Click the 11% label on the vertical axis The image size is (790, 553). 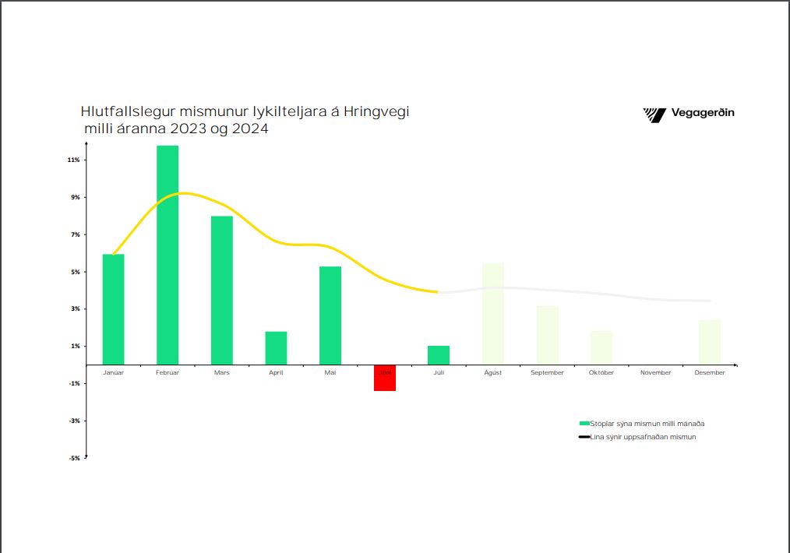(73, 160)
